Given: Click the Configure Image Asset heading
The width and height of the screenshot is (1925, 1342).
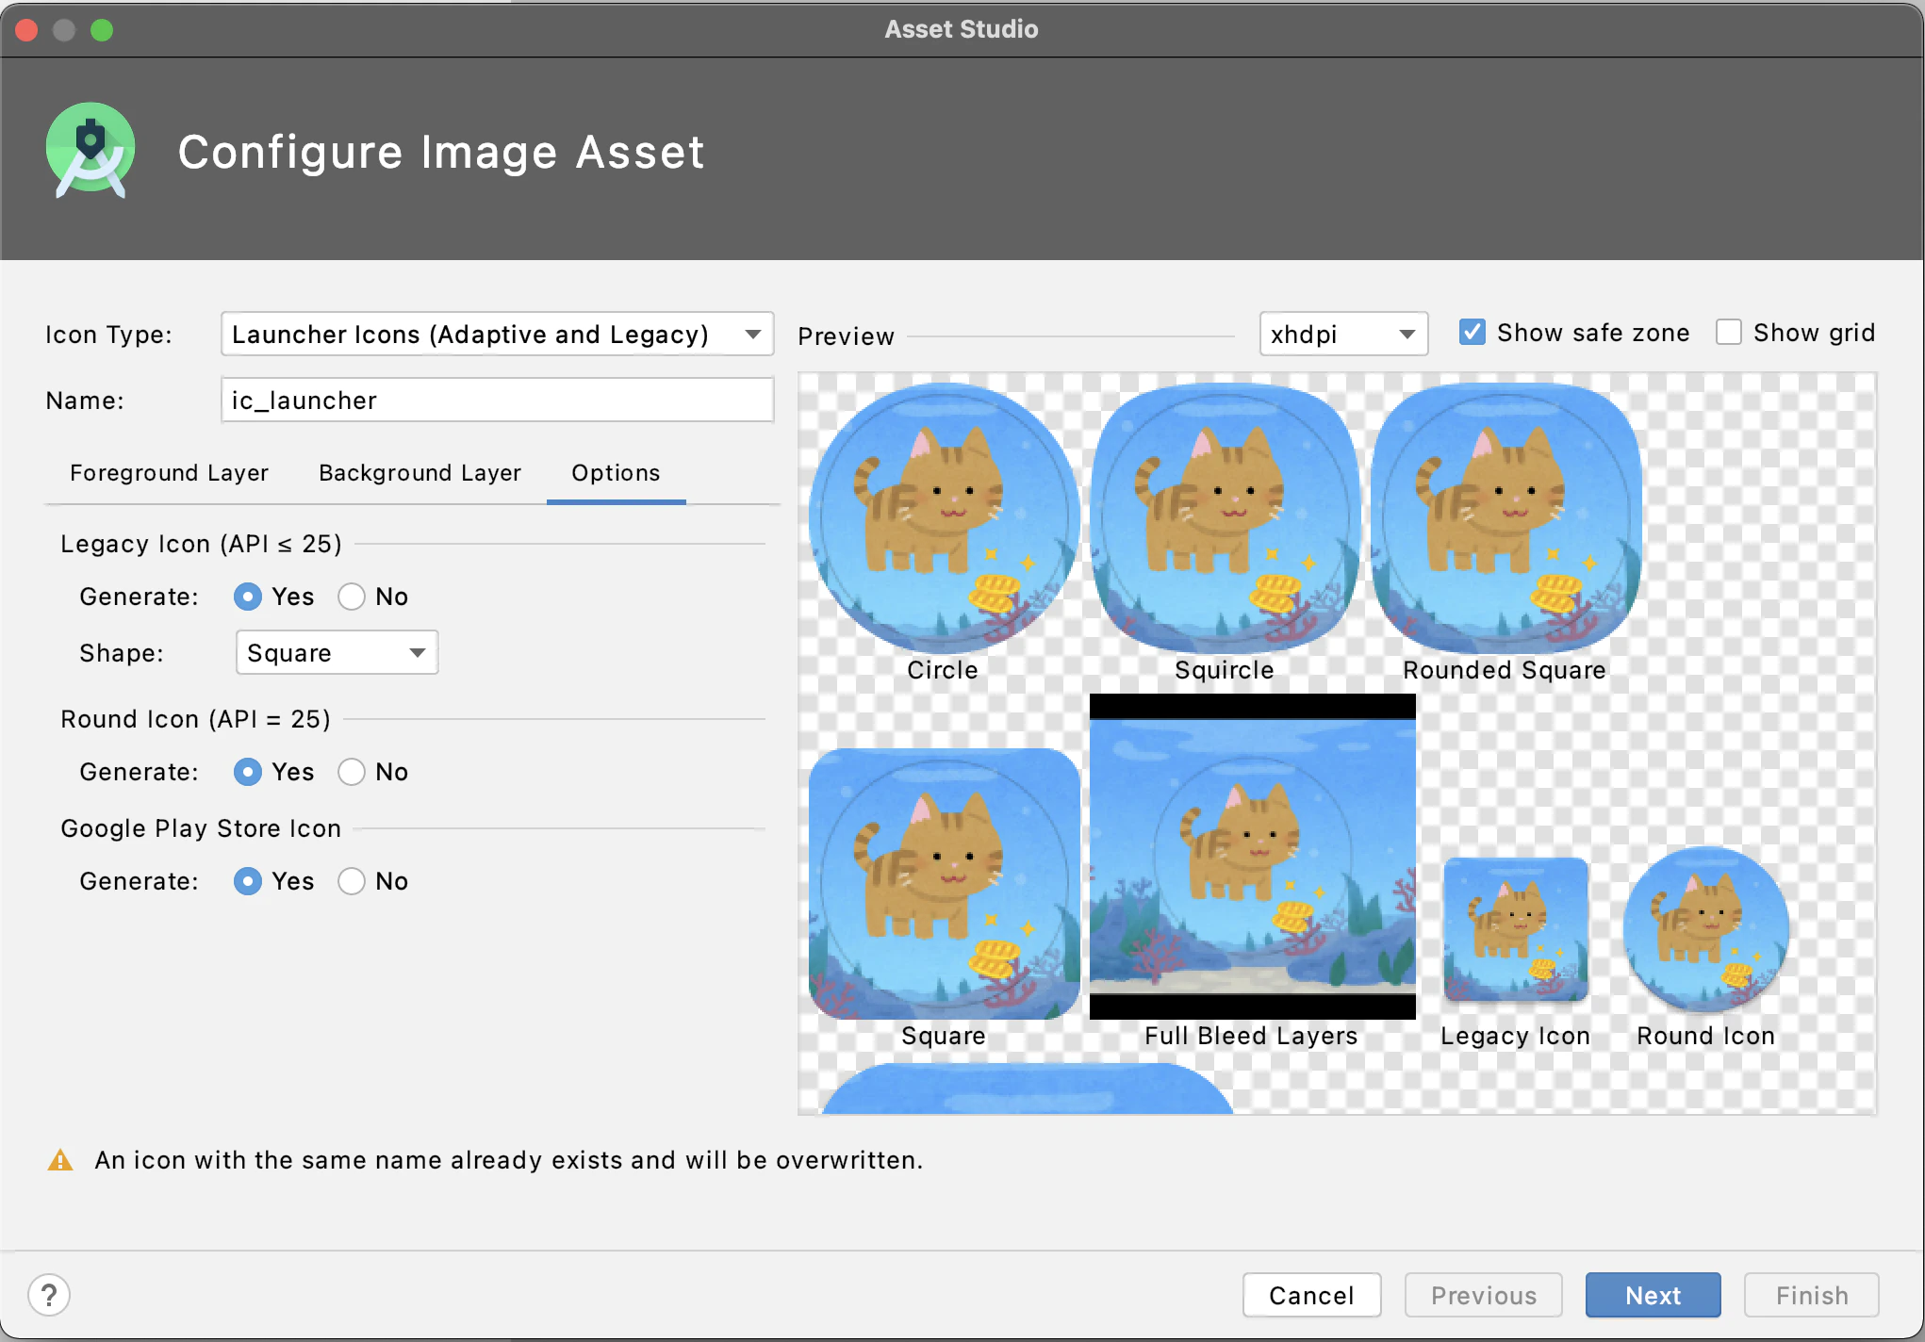Looking at the screenshot, I should [440, 152].
